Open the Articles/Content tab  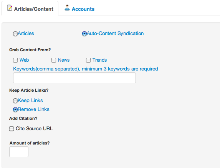click(30, 8)
